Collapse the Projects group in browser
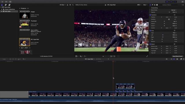This screenshot has width=185, height=104. [20, 8]
